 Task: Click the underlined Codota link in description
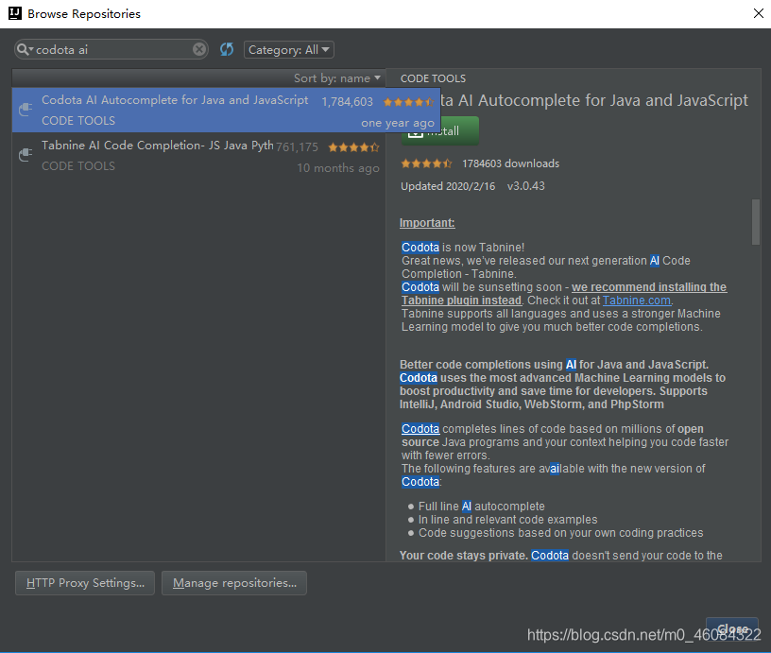point(420,429)
